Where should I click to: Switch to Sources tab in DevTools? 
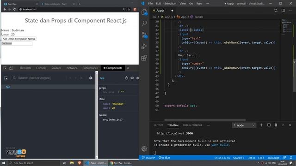pos(56,68)
